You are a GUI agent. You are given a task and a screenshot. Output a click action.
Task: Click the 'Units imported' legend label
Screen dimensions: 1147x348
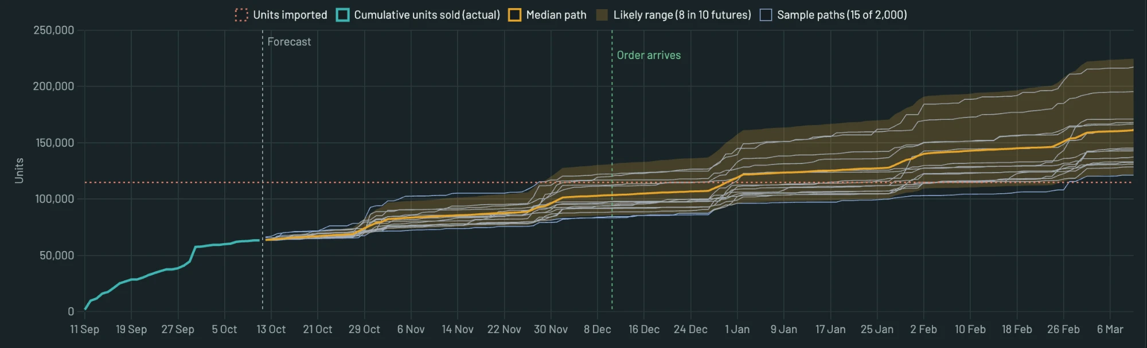pos(290,15)
